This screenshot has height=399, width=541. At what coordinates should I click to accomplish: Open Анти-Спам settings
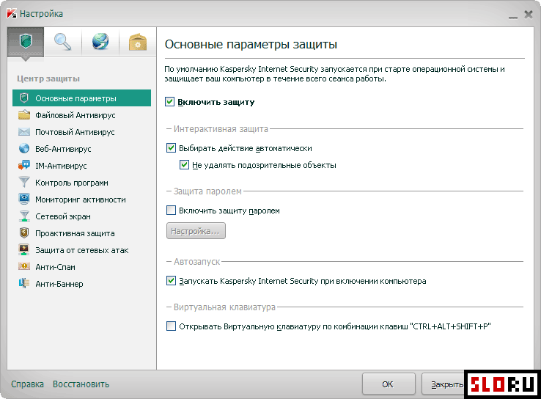point(81,266)
